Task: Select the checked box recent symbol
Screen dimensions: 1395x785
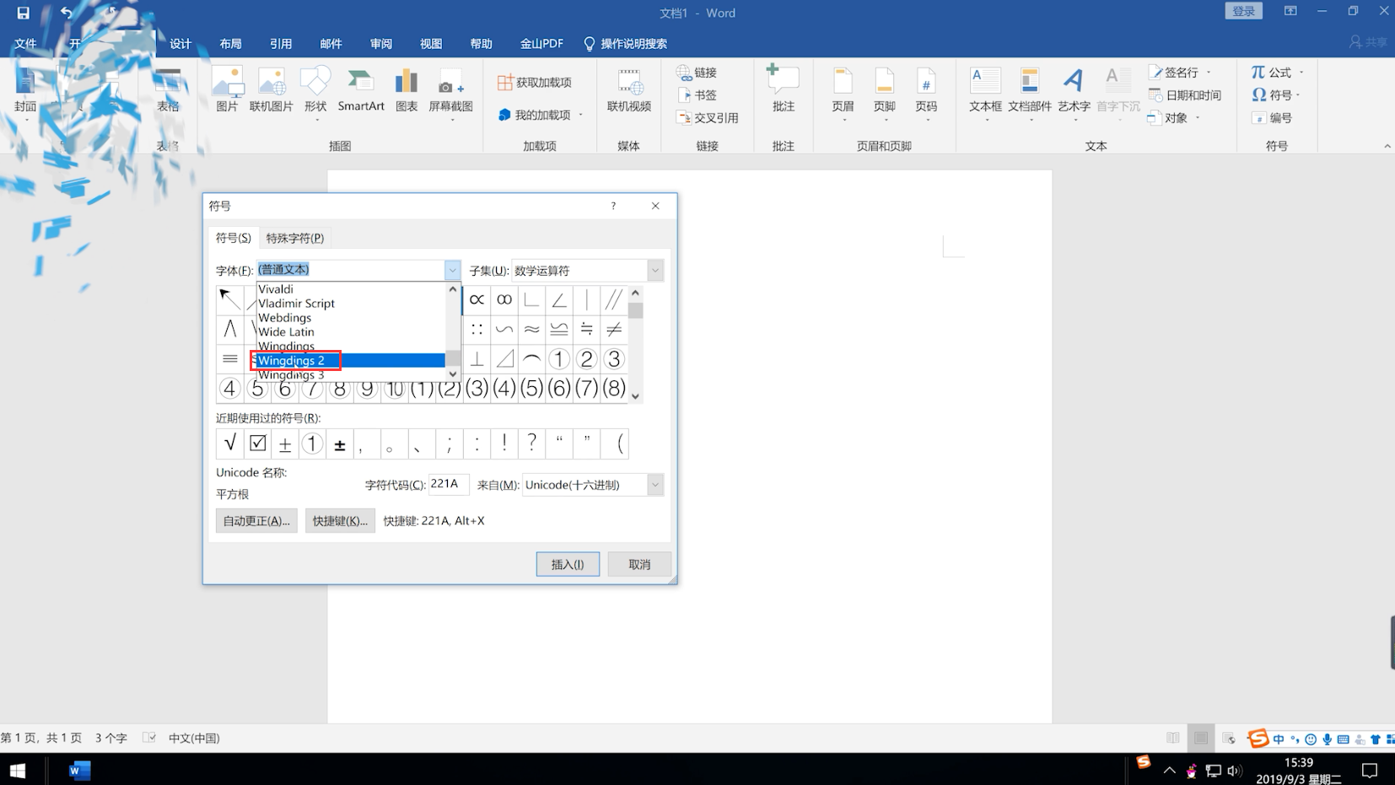Action: tap(257, 444)
